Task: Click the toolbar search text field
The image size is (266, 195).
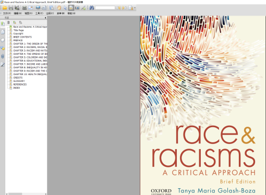Action: coord(105,8)
